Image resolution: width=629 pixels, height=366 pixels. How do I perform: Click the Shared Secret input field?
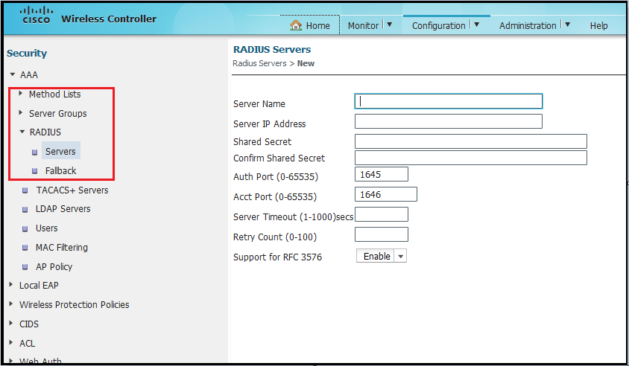(x=470, y=141)
